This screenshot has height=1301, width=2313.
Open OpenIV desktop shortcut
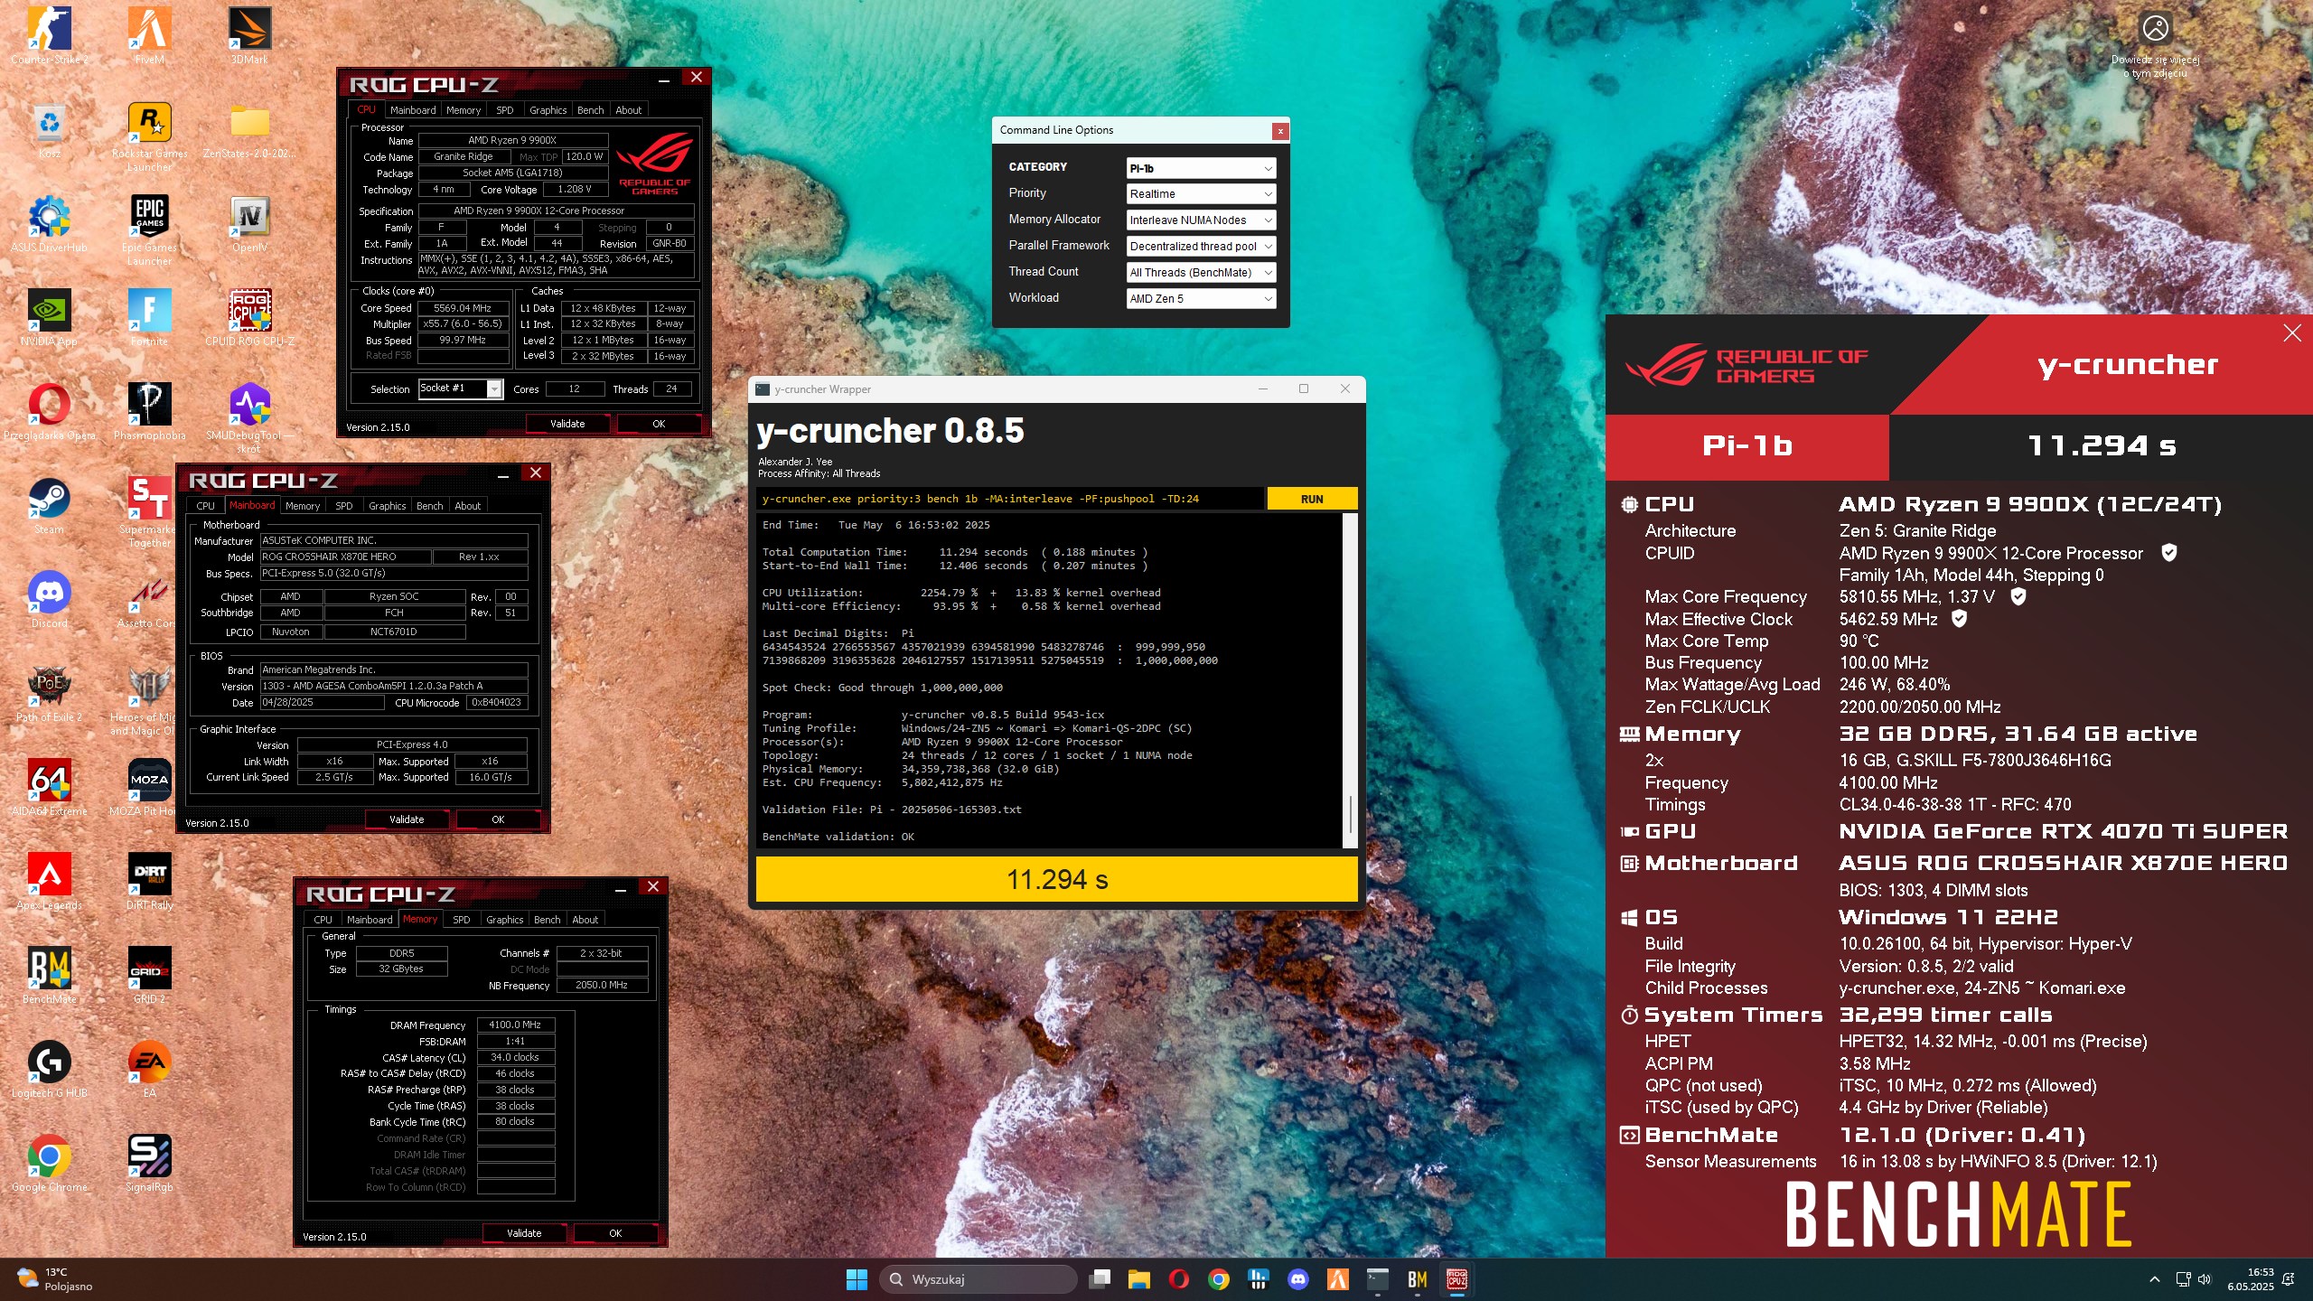tap(249, 224)
